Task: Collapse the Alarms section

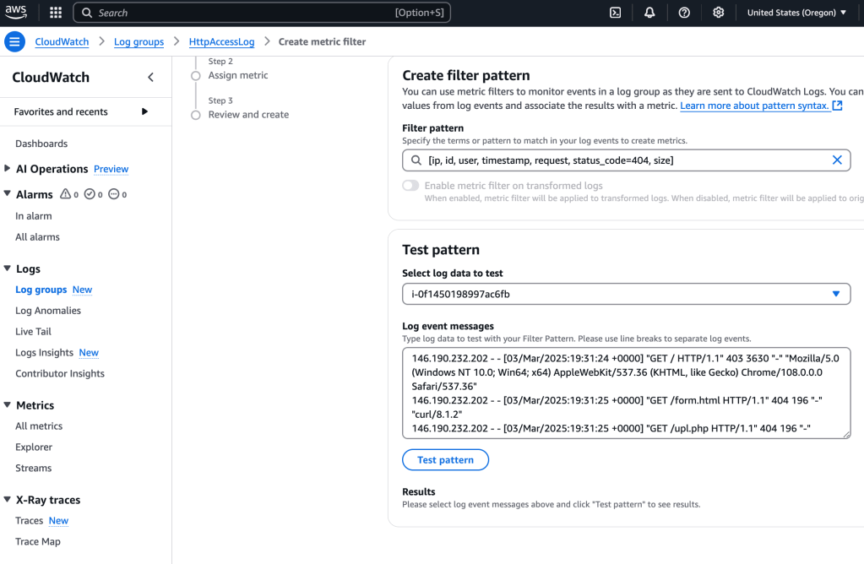Action: click(x=8, y=194)
